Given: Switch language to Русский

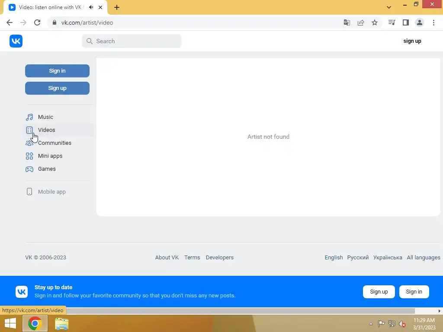Looking at the screenshot, I should (x=358, y=258).
